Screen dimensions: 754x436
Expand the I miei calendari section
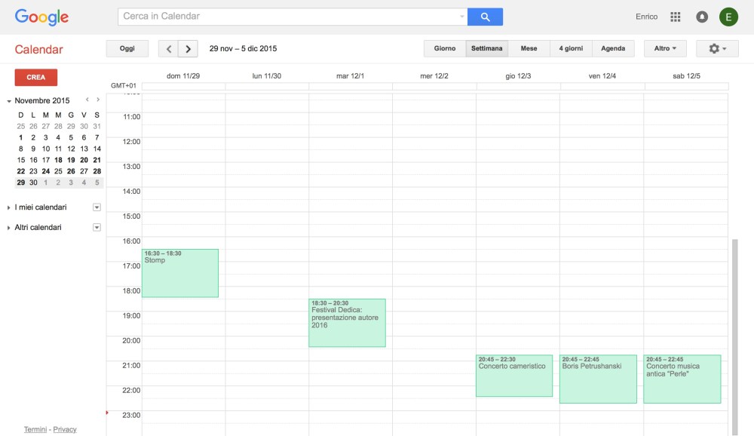[8, 207]
